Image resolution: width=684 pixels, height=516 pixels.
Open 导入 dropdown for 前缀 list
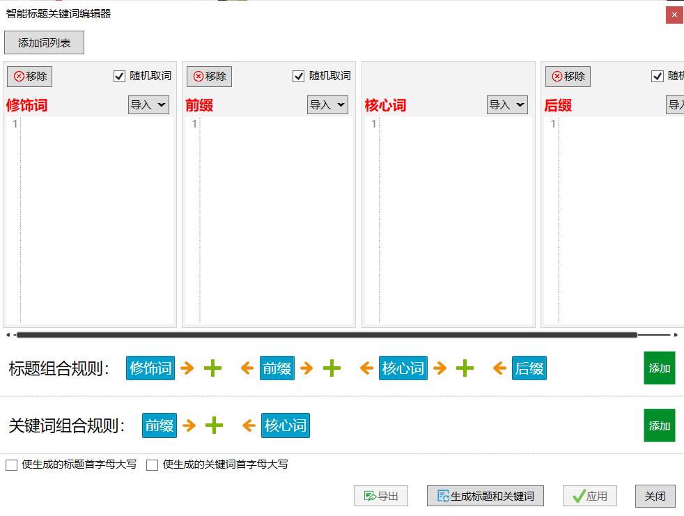click(x=327, y=105)
